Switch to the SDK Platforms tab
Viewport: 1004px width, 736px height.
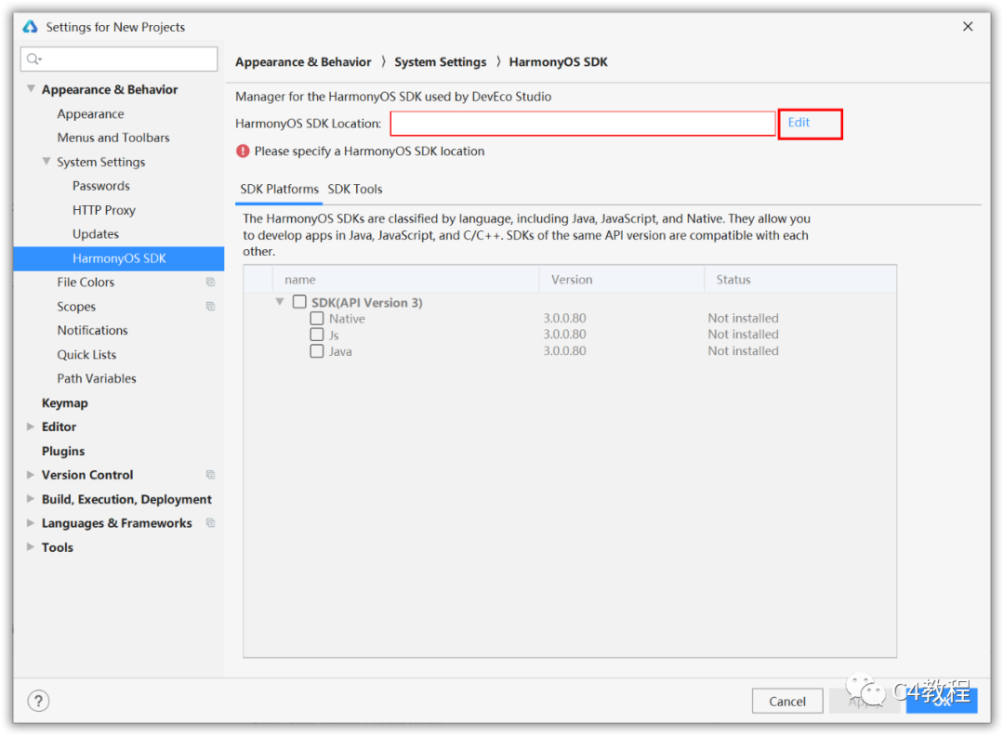click(279, 190)
